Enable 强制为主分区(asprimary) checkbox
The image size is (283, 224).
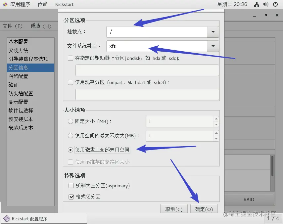point(71,186)
